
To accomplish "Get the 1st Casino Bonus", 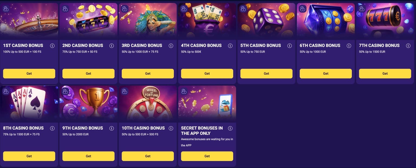I will pyautogui.click(x=29, y=73).
